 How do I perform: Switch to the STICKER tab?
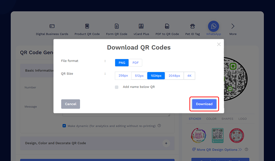pos(195,119)
